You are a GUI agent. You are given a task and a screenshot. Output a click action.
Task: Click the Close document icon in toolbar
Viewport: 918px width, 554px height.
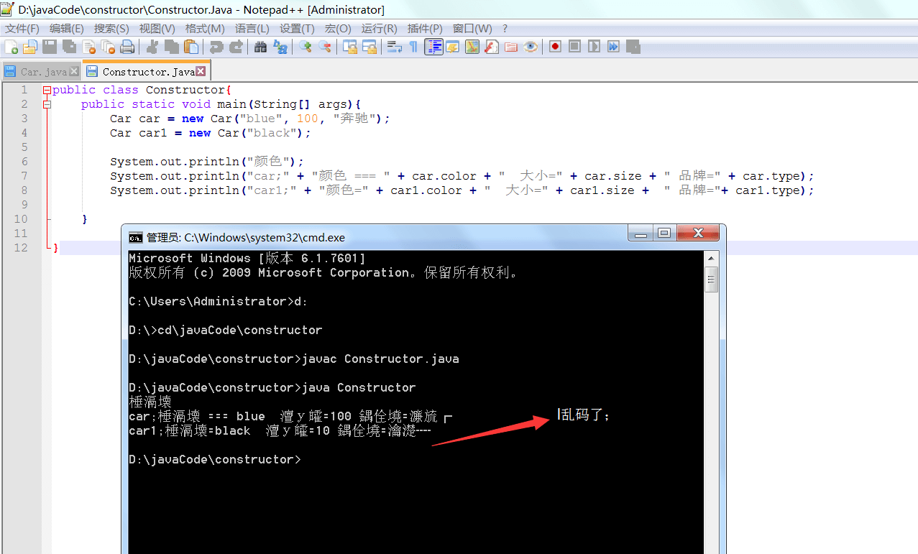[x=89, y=47]
